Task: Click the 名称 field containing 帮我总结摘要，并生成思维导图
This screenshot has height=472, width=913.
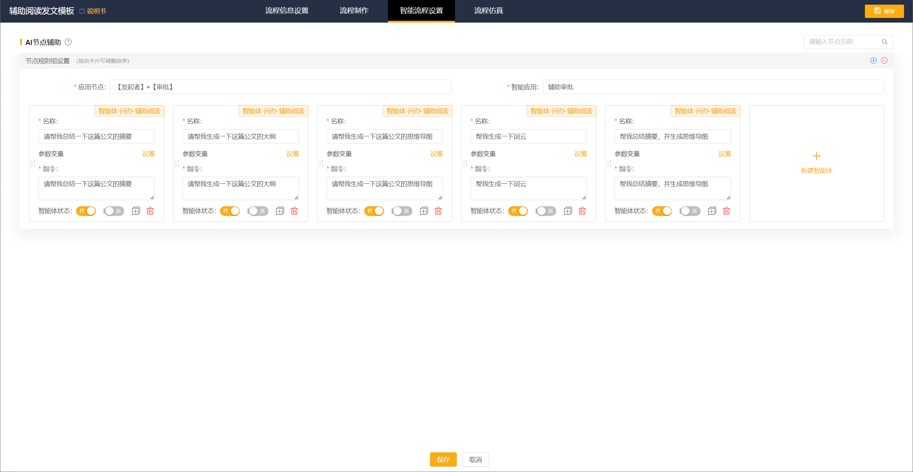Action: [x=673, y=136]
